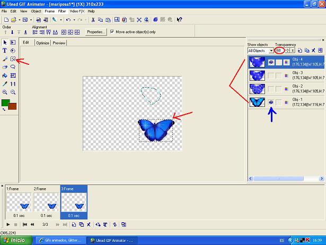
Task: Click the Zoom in magnifier
Action: [x=5, y=92]
